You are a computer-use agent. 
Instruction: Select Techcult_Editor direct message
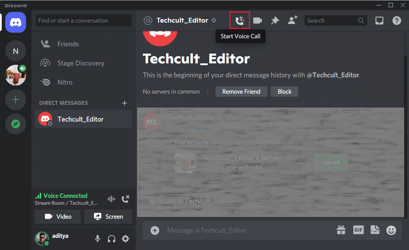click(84, 119)
